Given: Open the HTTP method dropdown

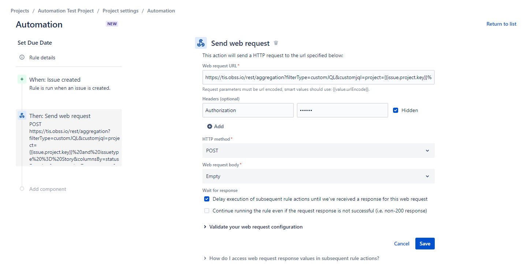Looking at the screenshot, I should click(318, 151).
